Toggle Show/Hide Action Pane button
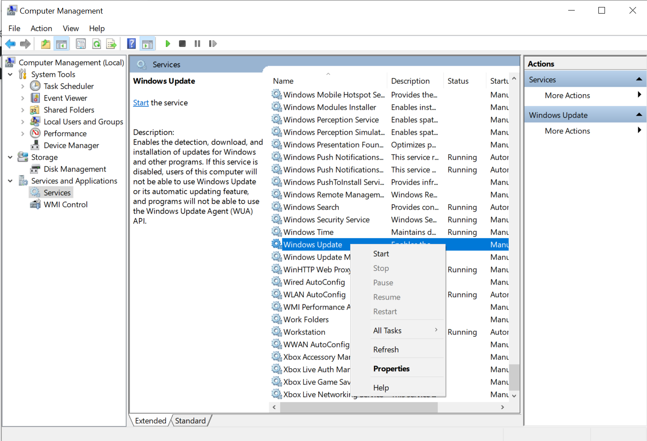The image size is (647, 441). click(148, 44)
